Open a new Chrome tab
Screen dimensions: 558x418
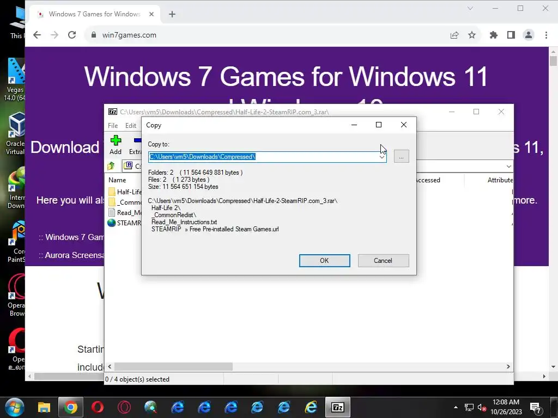[172, 14]
